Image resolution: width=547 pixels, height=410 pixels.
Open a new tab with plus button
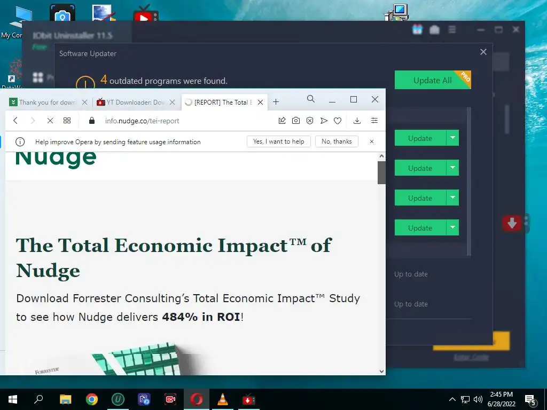(x=276, y=102)
